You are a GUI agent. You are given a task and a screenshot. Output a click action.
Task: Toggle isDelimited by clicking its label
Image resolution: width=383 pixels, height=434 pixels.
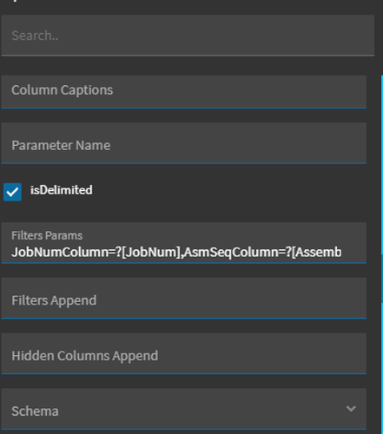coord(62,190)
